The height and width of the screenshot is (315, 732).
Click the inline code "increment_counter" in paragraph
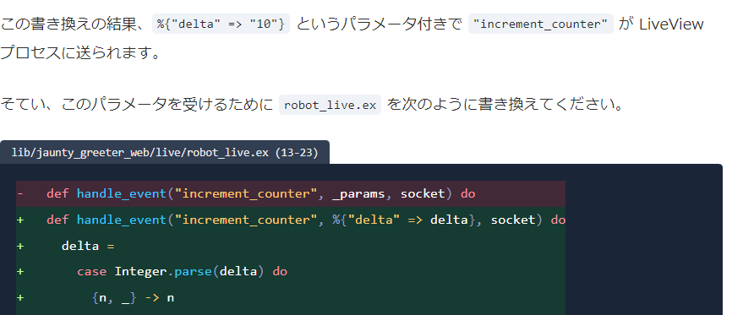541,24
